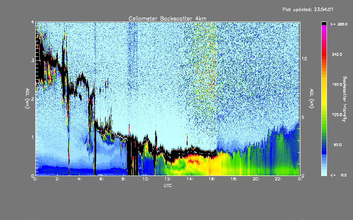Viewport: 353px width, 220px height.
Task: Click the '10:' tick label on the UTC axis
Action: pyautogui.click(x=146, y=179)
